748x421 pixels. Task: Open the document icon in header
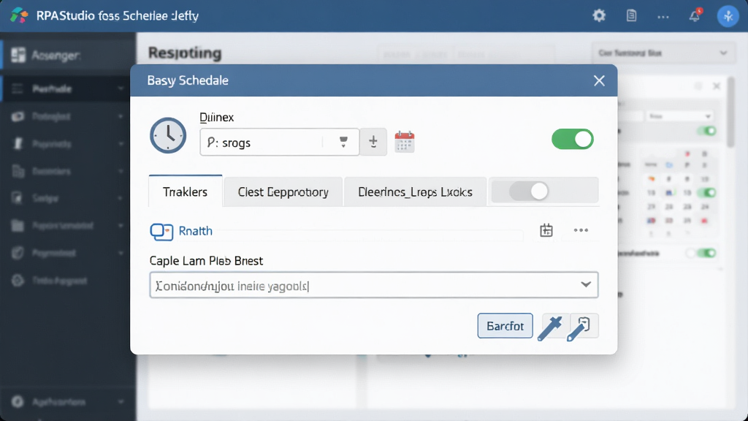pyautogui.click(x=631, y=16)
